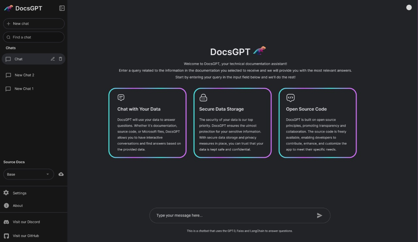Open the About page

(x=18, y=206)
